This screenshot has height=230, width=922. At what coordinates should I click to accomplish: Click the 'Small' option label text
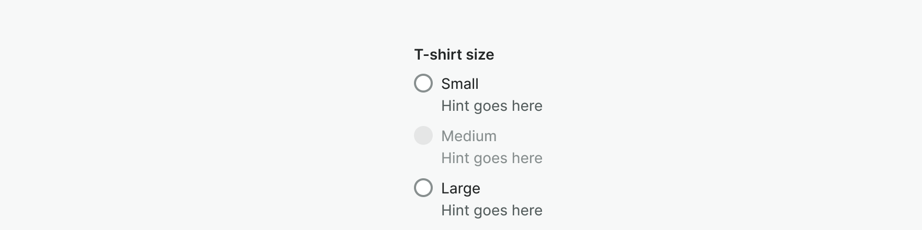point(459,84)
